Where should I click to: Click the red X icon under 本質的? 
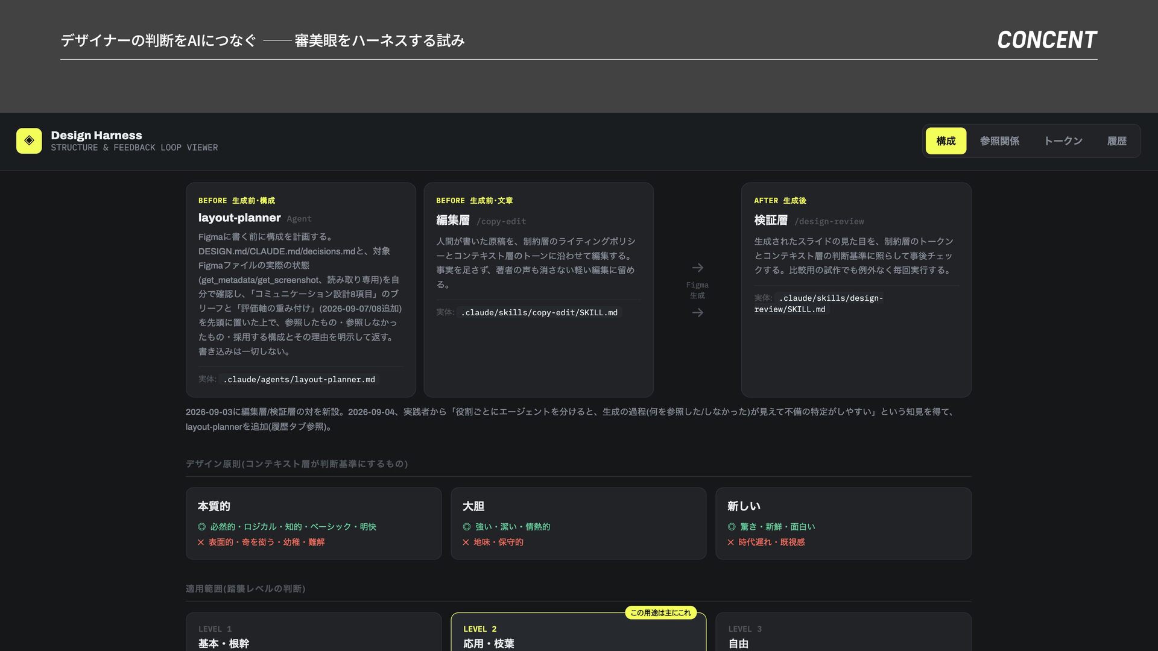pos(201,542)
